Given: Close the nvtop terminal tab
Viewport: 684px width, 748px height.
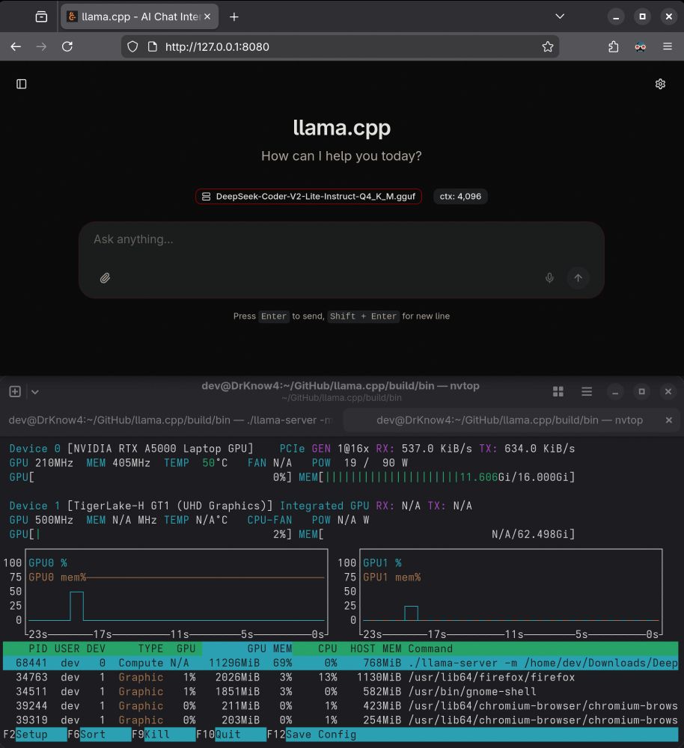Looking at the screenshot, I should (668, 420).
